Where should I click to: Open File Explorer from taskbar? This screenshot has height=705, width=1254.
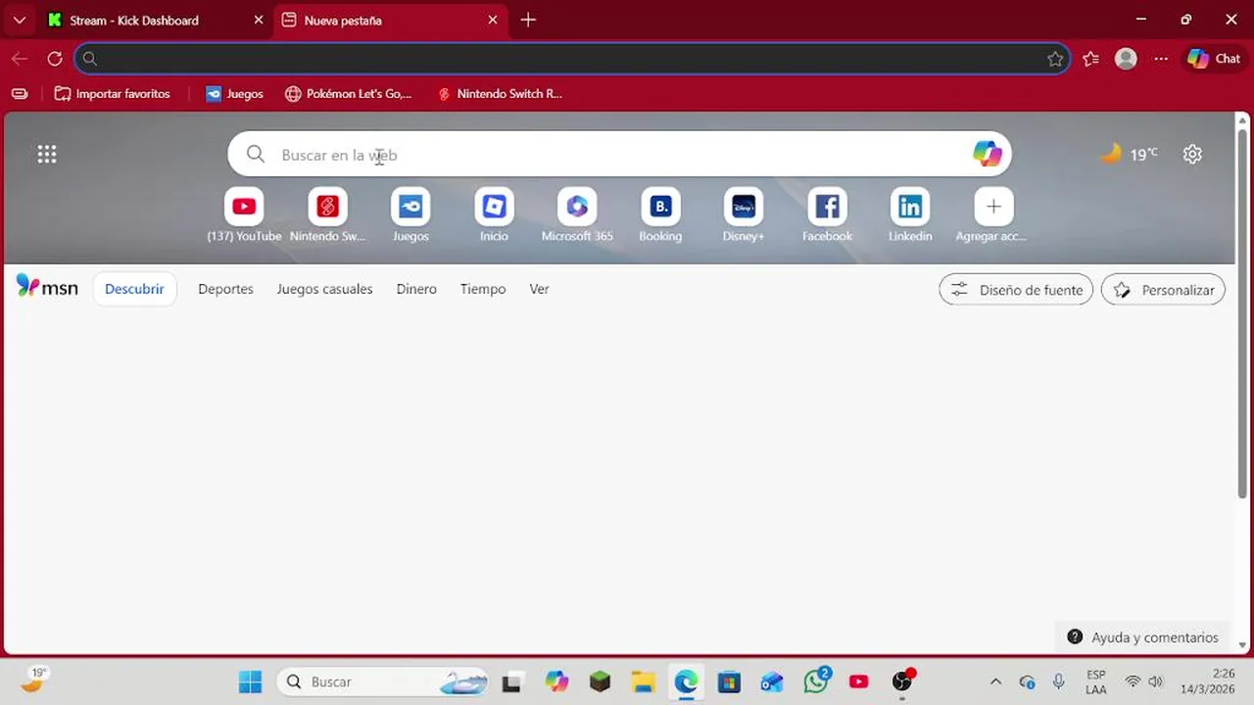643,681
